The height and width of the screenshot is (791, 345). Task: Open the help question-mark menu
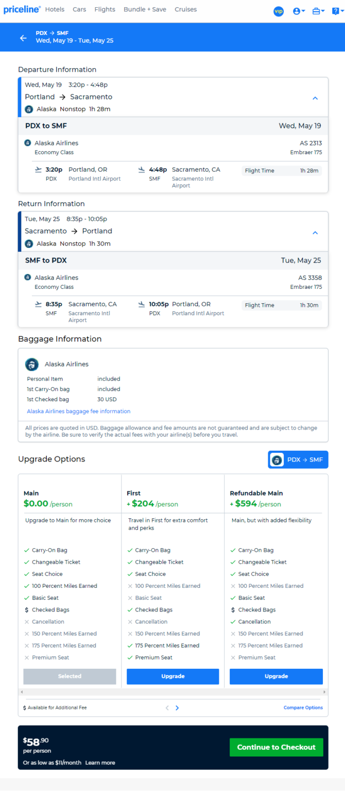tap(337, 11)
